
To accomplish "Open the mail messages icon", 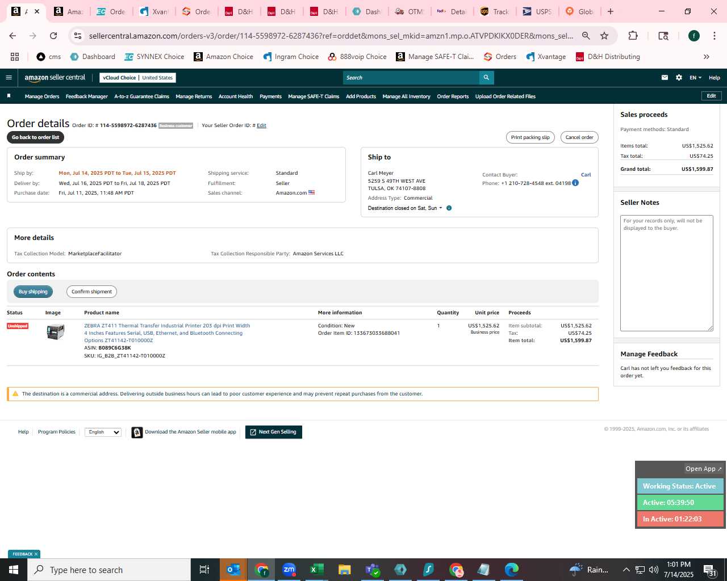I will coord(665,78).
